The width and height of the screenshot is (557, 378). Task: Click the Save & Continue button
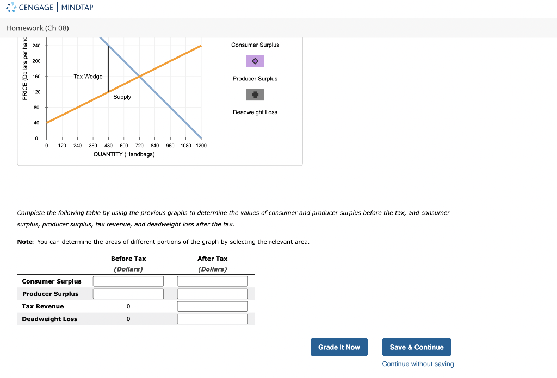417,347
